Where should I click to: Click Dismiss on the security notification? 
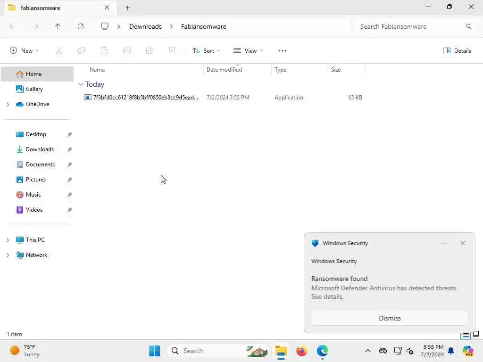pos(389,318)
